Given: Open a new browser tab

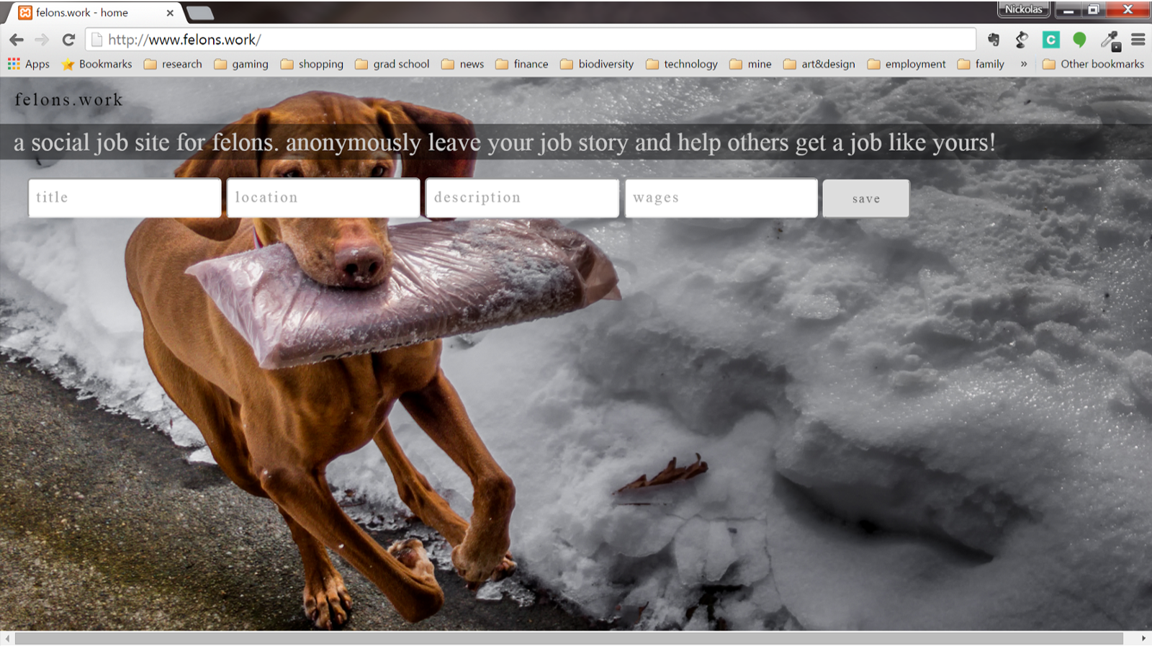Looking at the screenshot, I should pos(199,13).
